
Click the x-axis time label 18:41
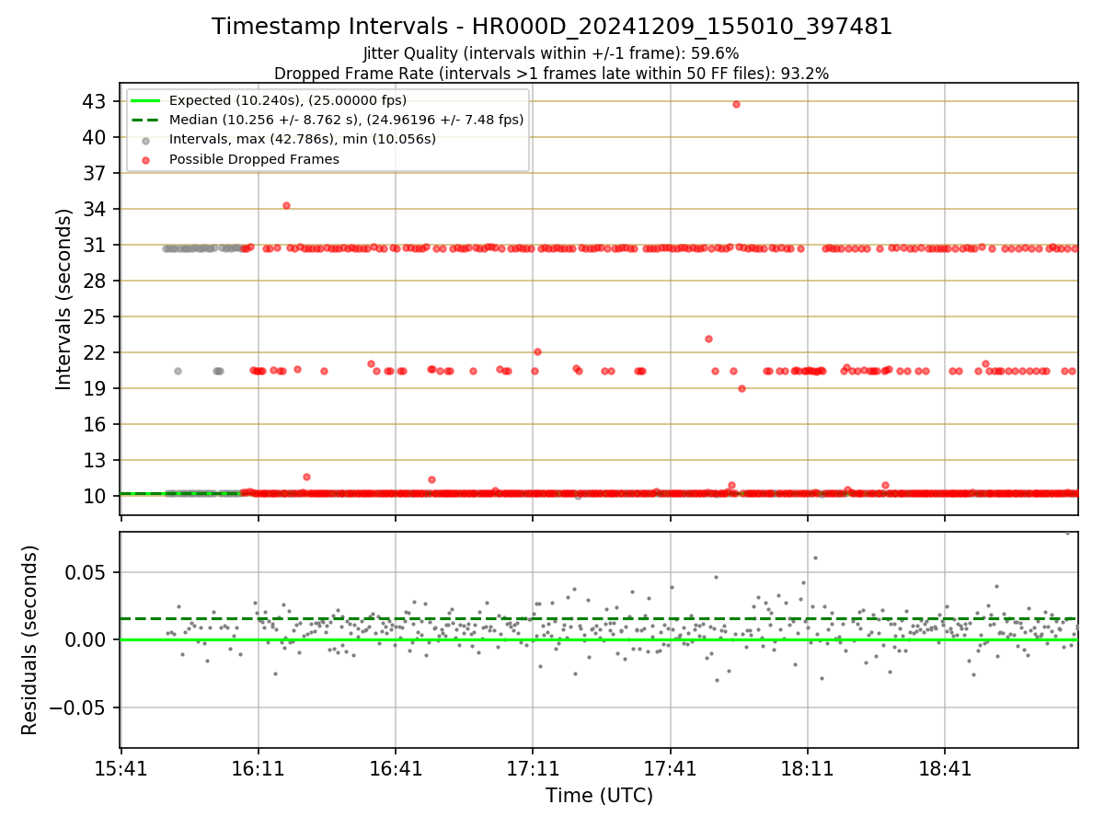(x=945, y=768)
